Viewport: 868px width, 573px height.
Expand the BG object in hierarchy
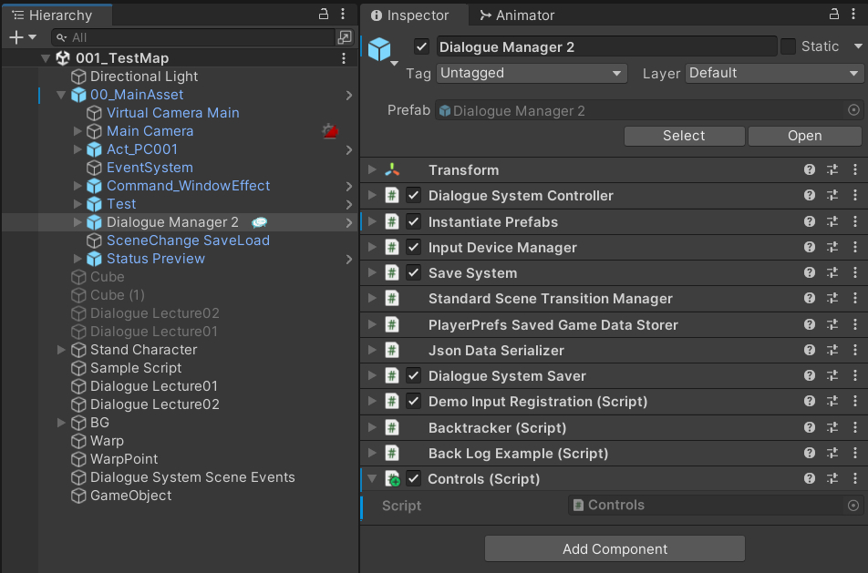coord(61,423)
